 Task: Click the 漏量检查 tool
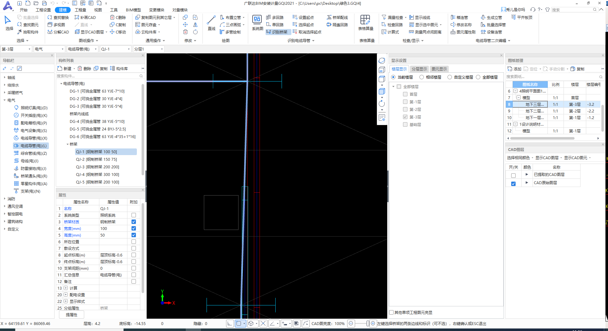click(392, 17)
